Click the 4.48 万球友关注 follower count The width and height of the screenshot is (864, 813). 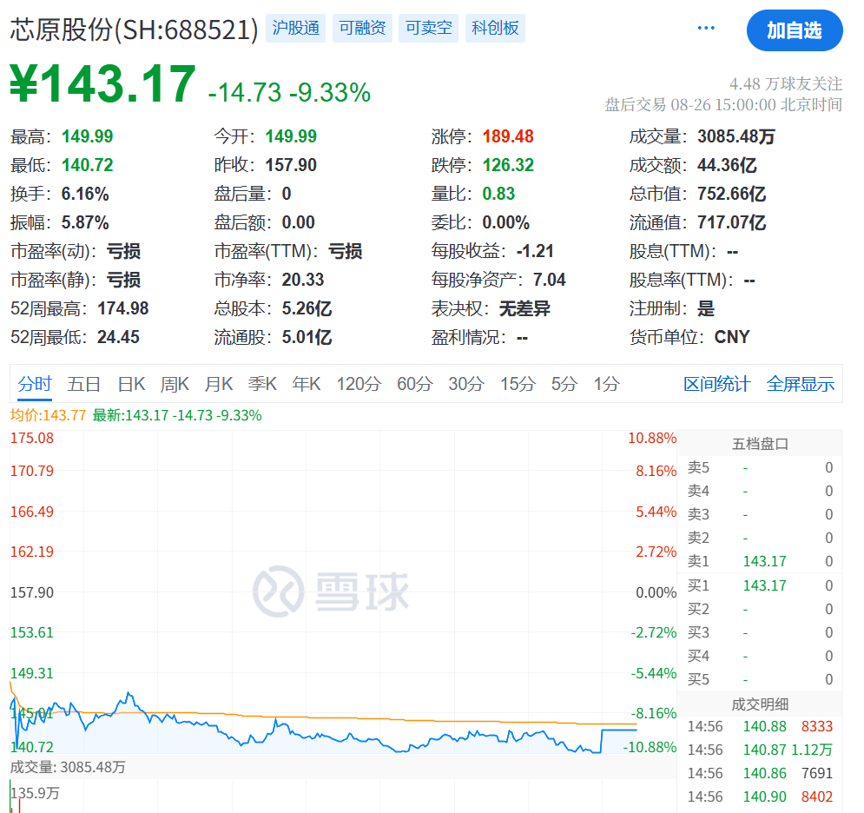pos(786,83)
